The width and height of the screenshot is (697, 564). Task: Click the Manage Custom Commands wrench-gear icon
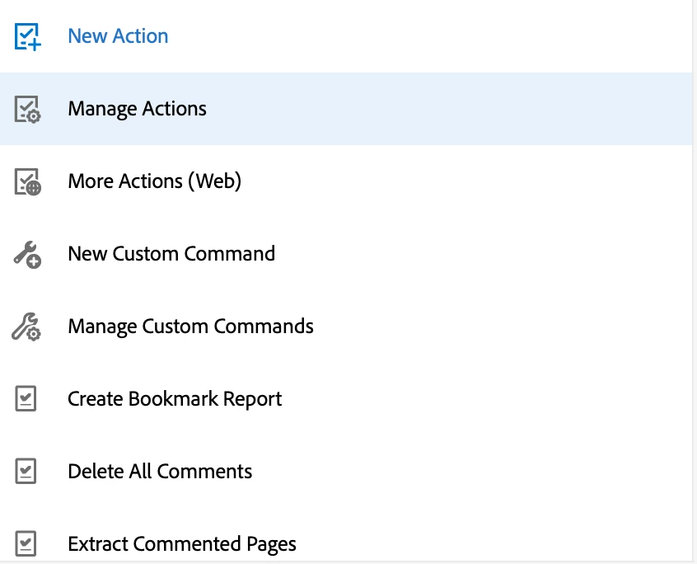[27, 327]
